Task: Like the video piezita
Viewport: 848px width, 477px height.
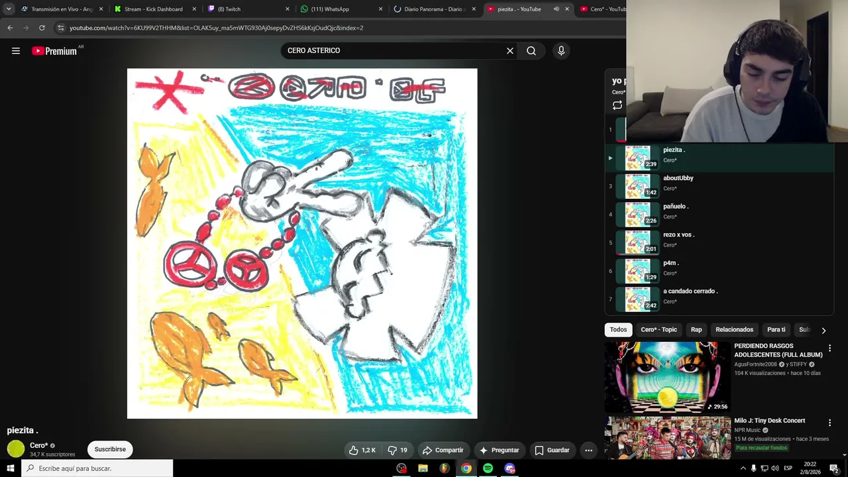Action: 362,450
